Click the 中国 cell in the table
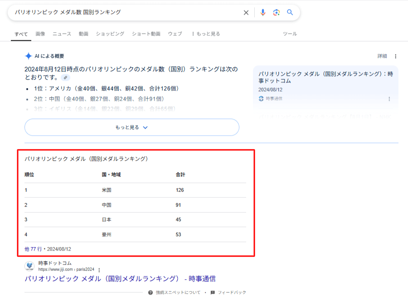This screenshot has height=297, width=408. (107, 205)
